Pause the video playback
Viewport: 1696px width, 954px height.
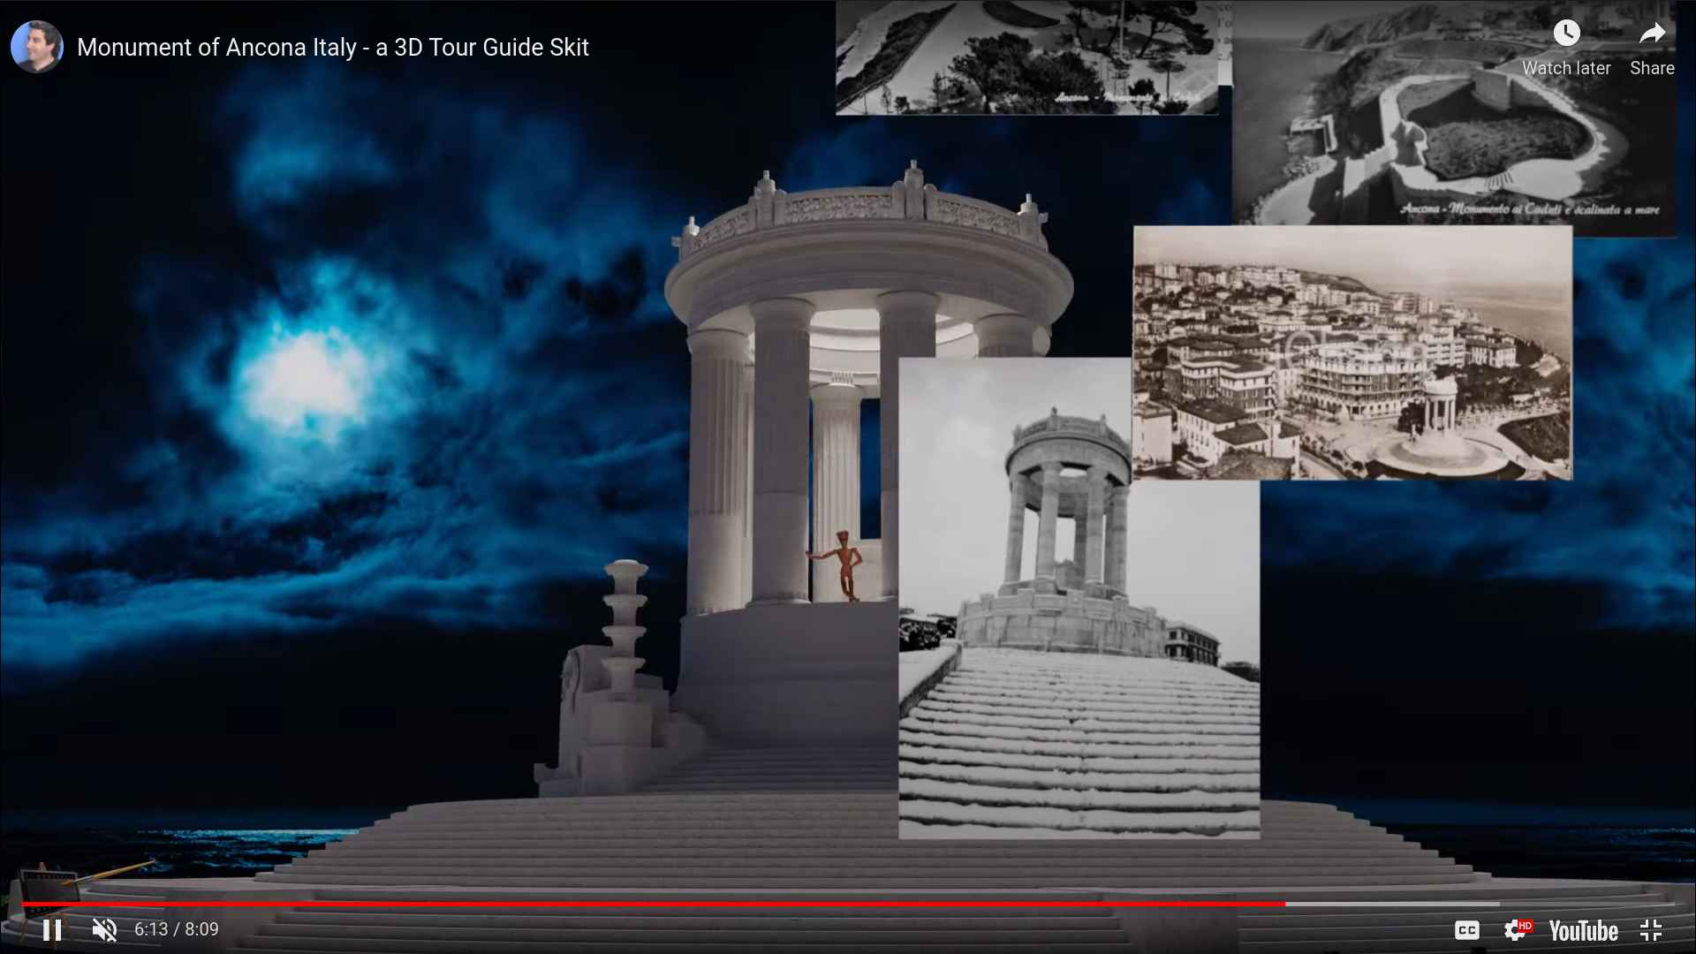52,929
